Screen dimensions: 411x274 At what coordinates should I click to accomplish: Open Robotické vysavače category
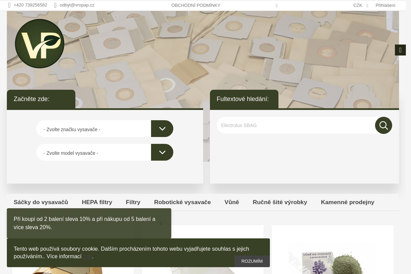tap(183, 202)
